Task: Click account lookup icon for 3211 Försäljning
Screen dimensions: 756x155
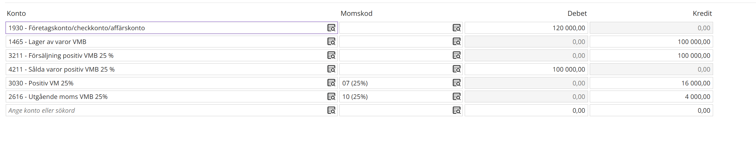Action: coord(331,56)
